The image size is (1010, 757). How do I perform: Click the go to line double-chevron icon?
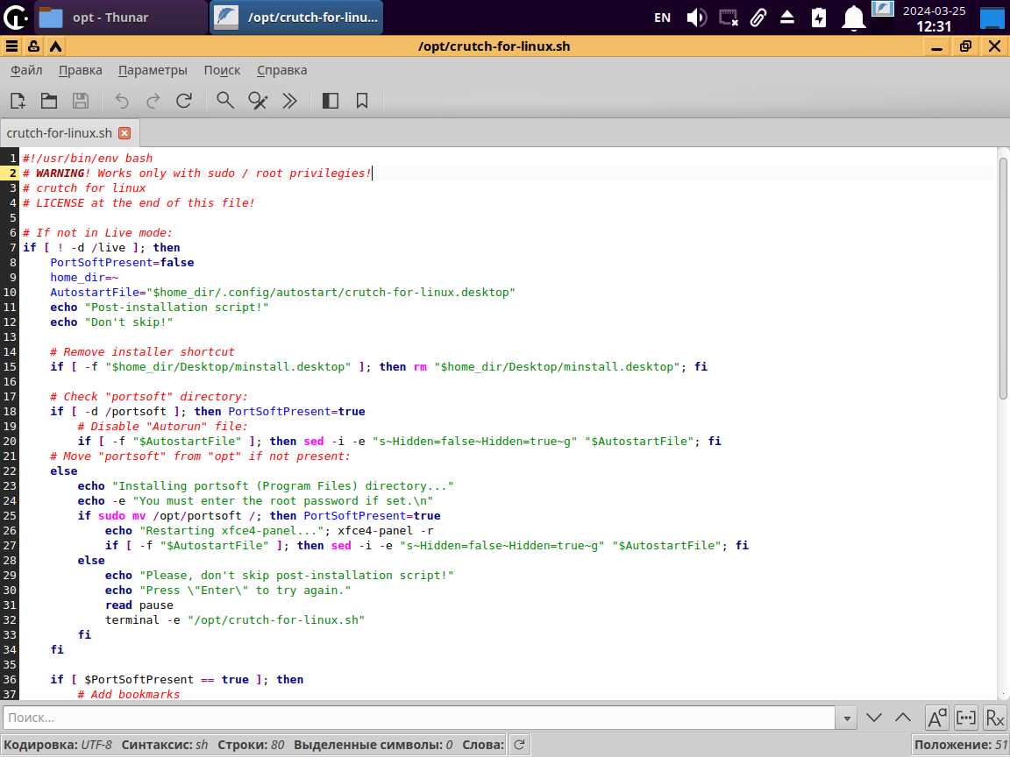click(x=290, y=101)
